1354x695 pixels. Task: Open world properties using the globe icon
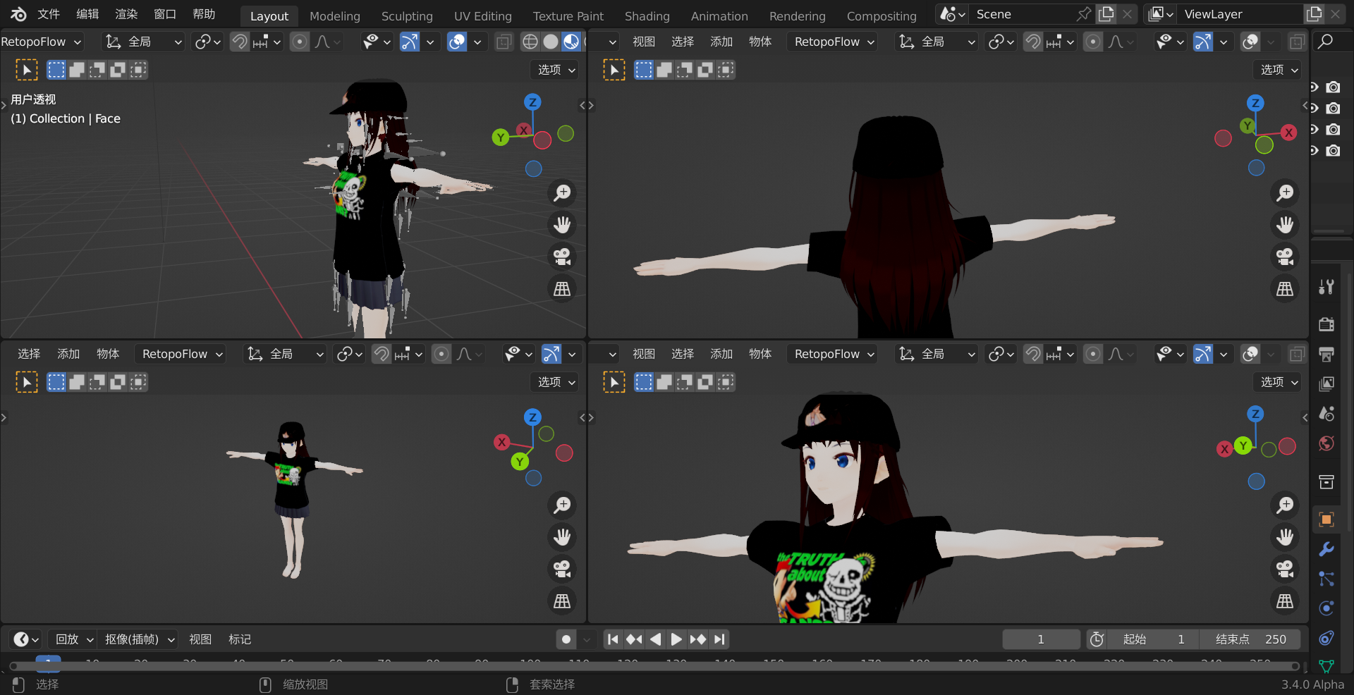pos(1326,444)
